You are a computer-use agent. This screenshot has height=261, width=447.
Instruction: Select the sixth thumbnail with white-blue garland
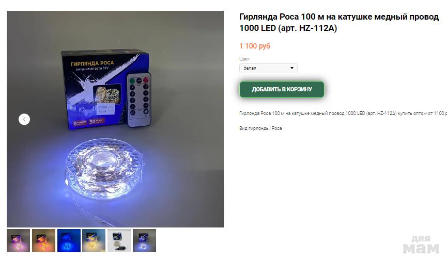coord(144,240)
